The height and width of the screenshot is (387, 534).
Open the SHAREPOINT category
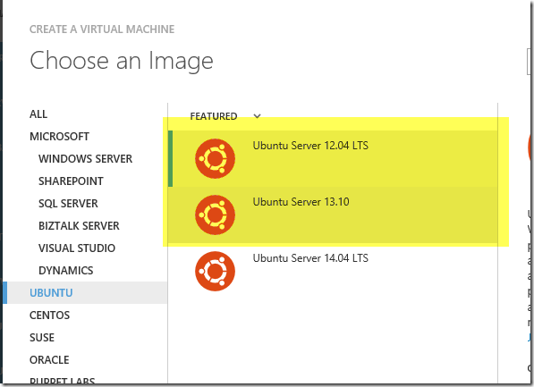(71, 181)
